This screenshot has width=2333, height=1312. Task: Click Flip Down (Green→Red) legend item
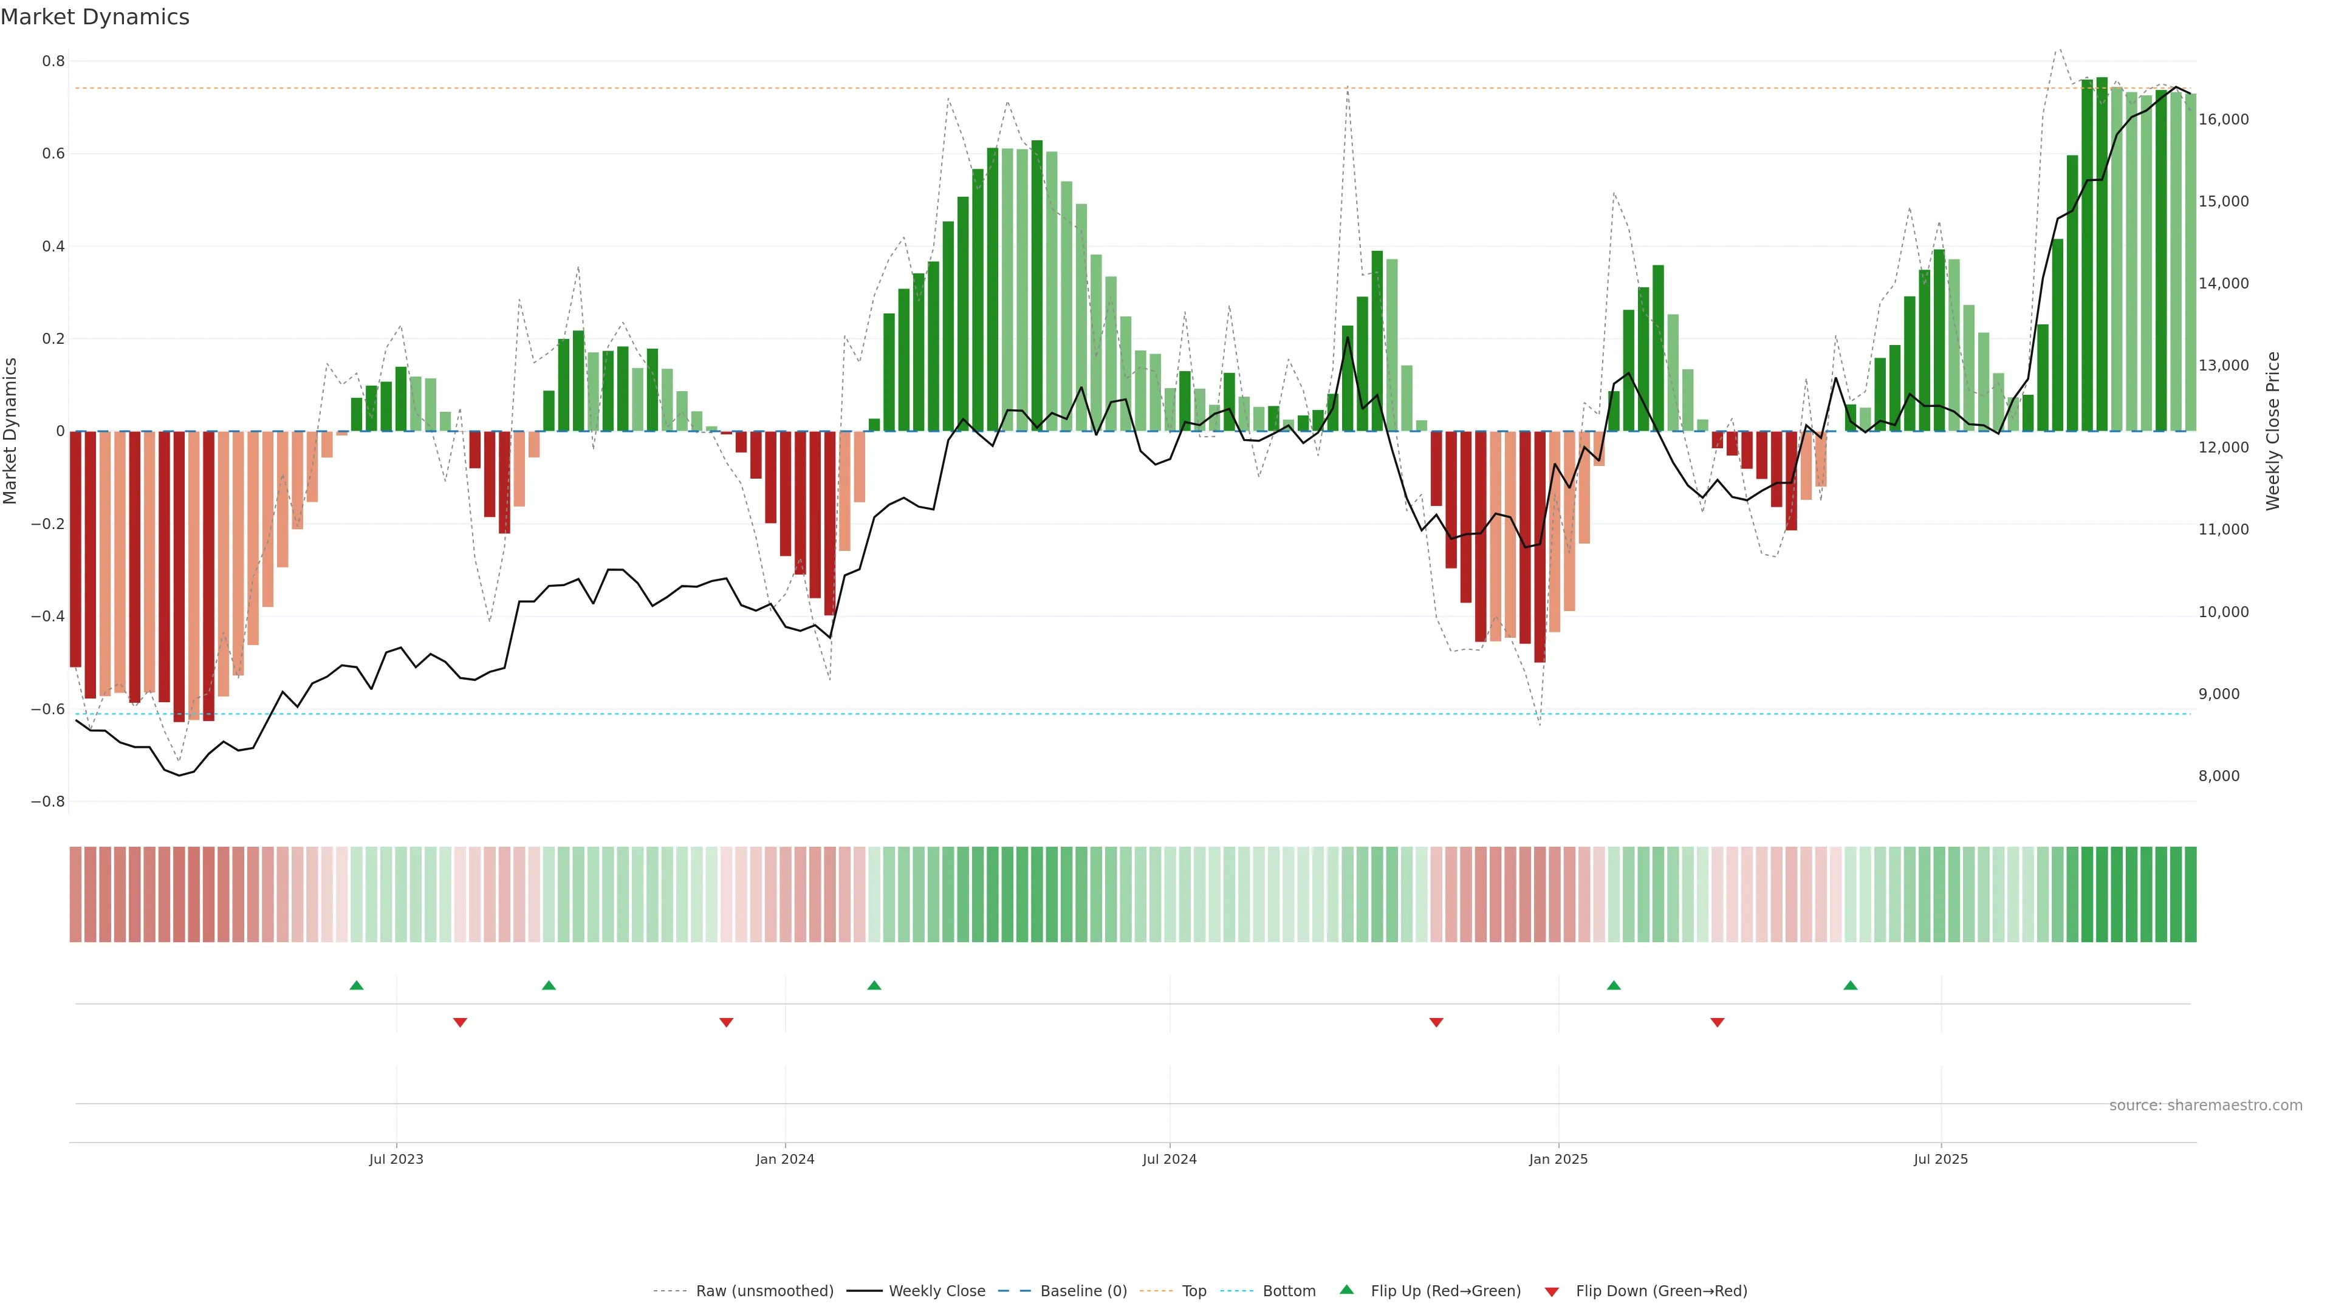point(1661,1291)
